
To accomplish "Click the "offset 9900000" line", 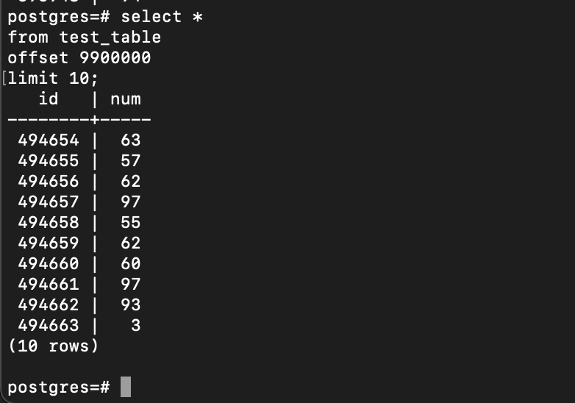I will coord(79,57).
